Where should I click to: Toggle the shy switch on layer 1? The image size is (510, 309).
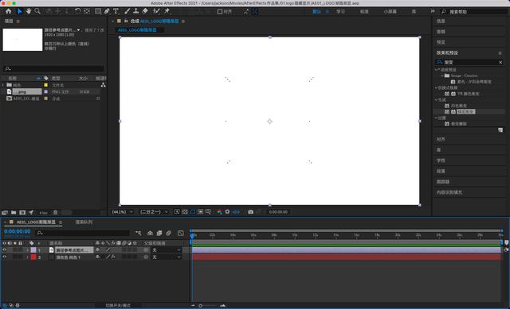(97, 250)
